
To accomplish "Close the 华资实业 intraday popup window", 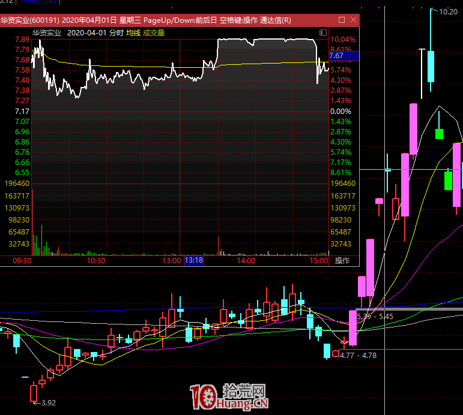I will coord(353,20).
